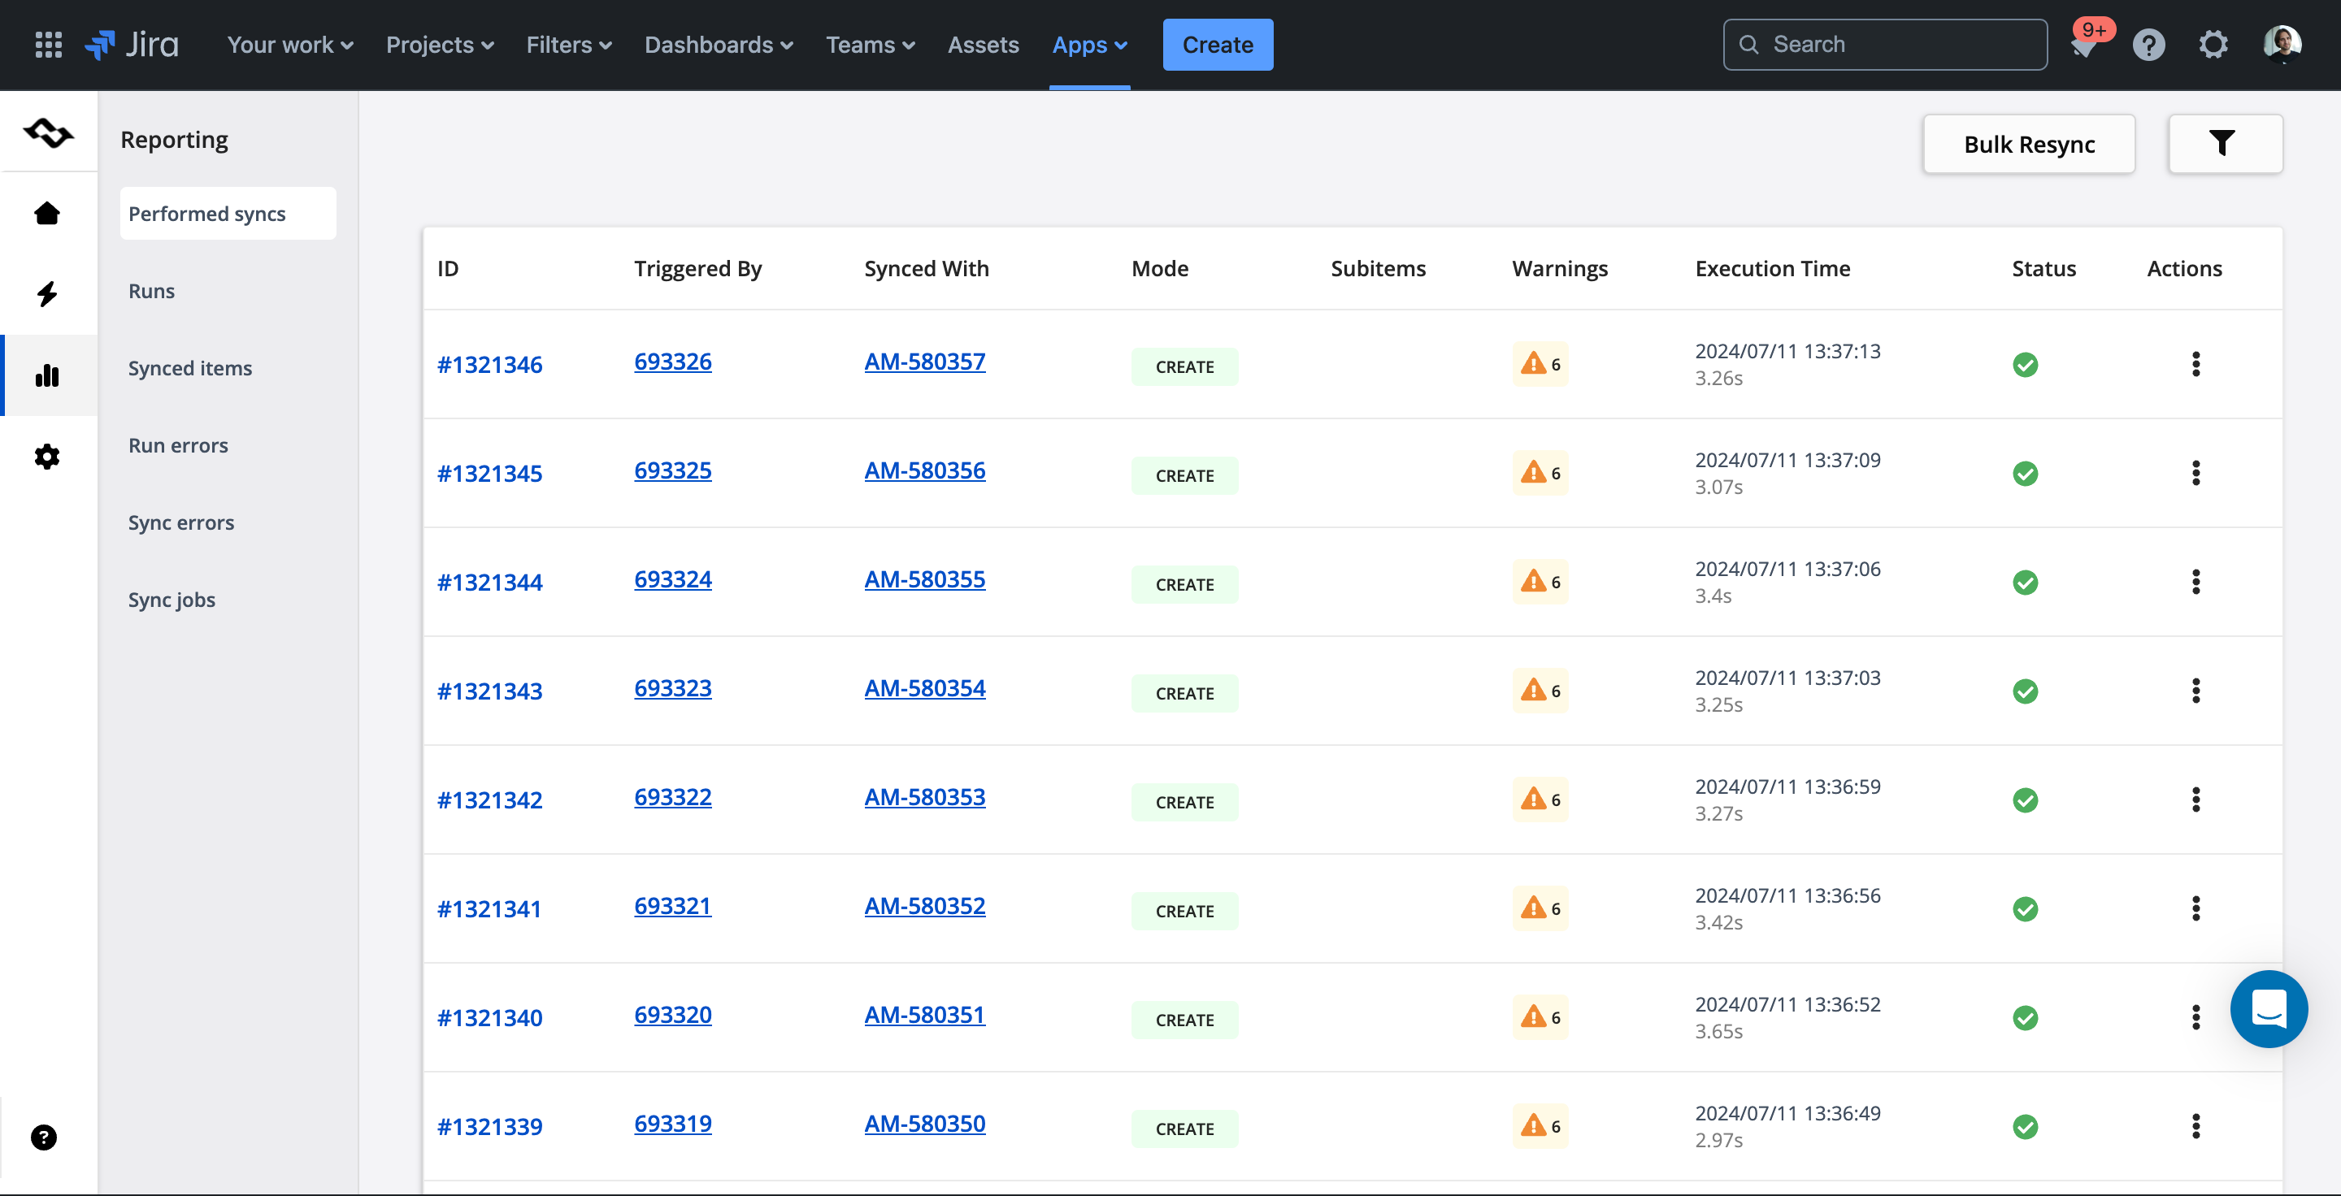
Task: Go to the home icon in sidebar
Action: [x=47, y=213]
